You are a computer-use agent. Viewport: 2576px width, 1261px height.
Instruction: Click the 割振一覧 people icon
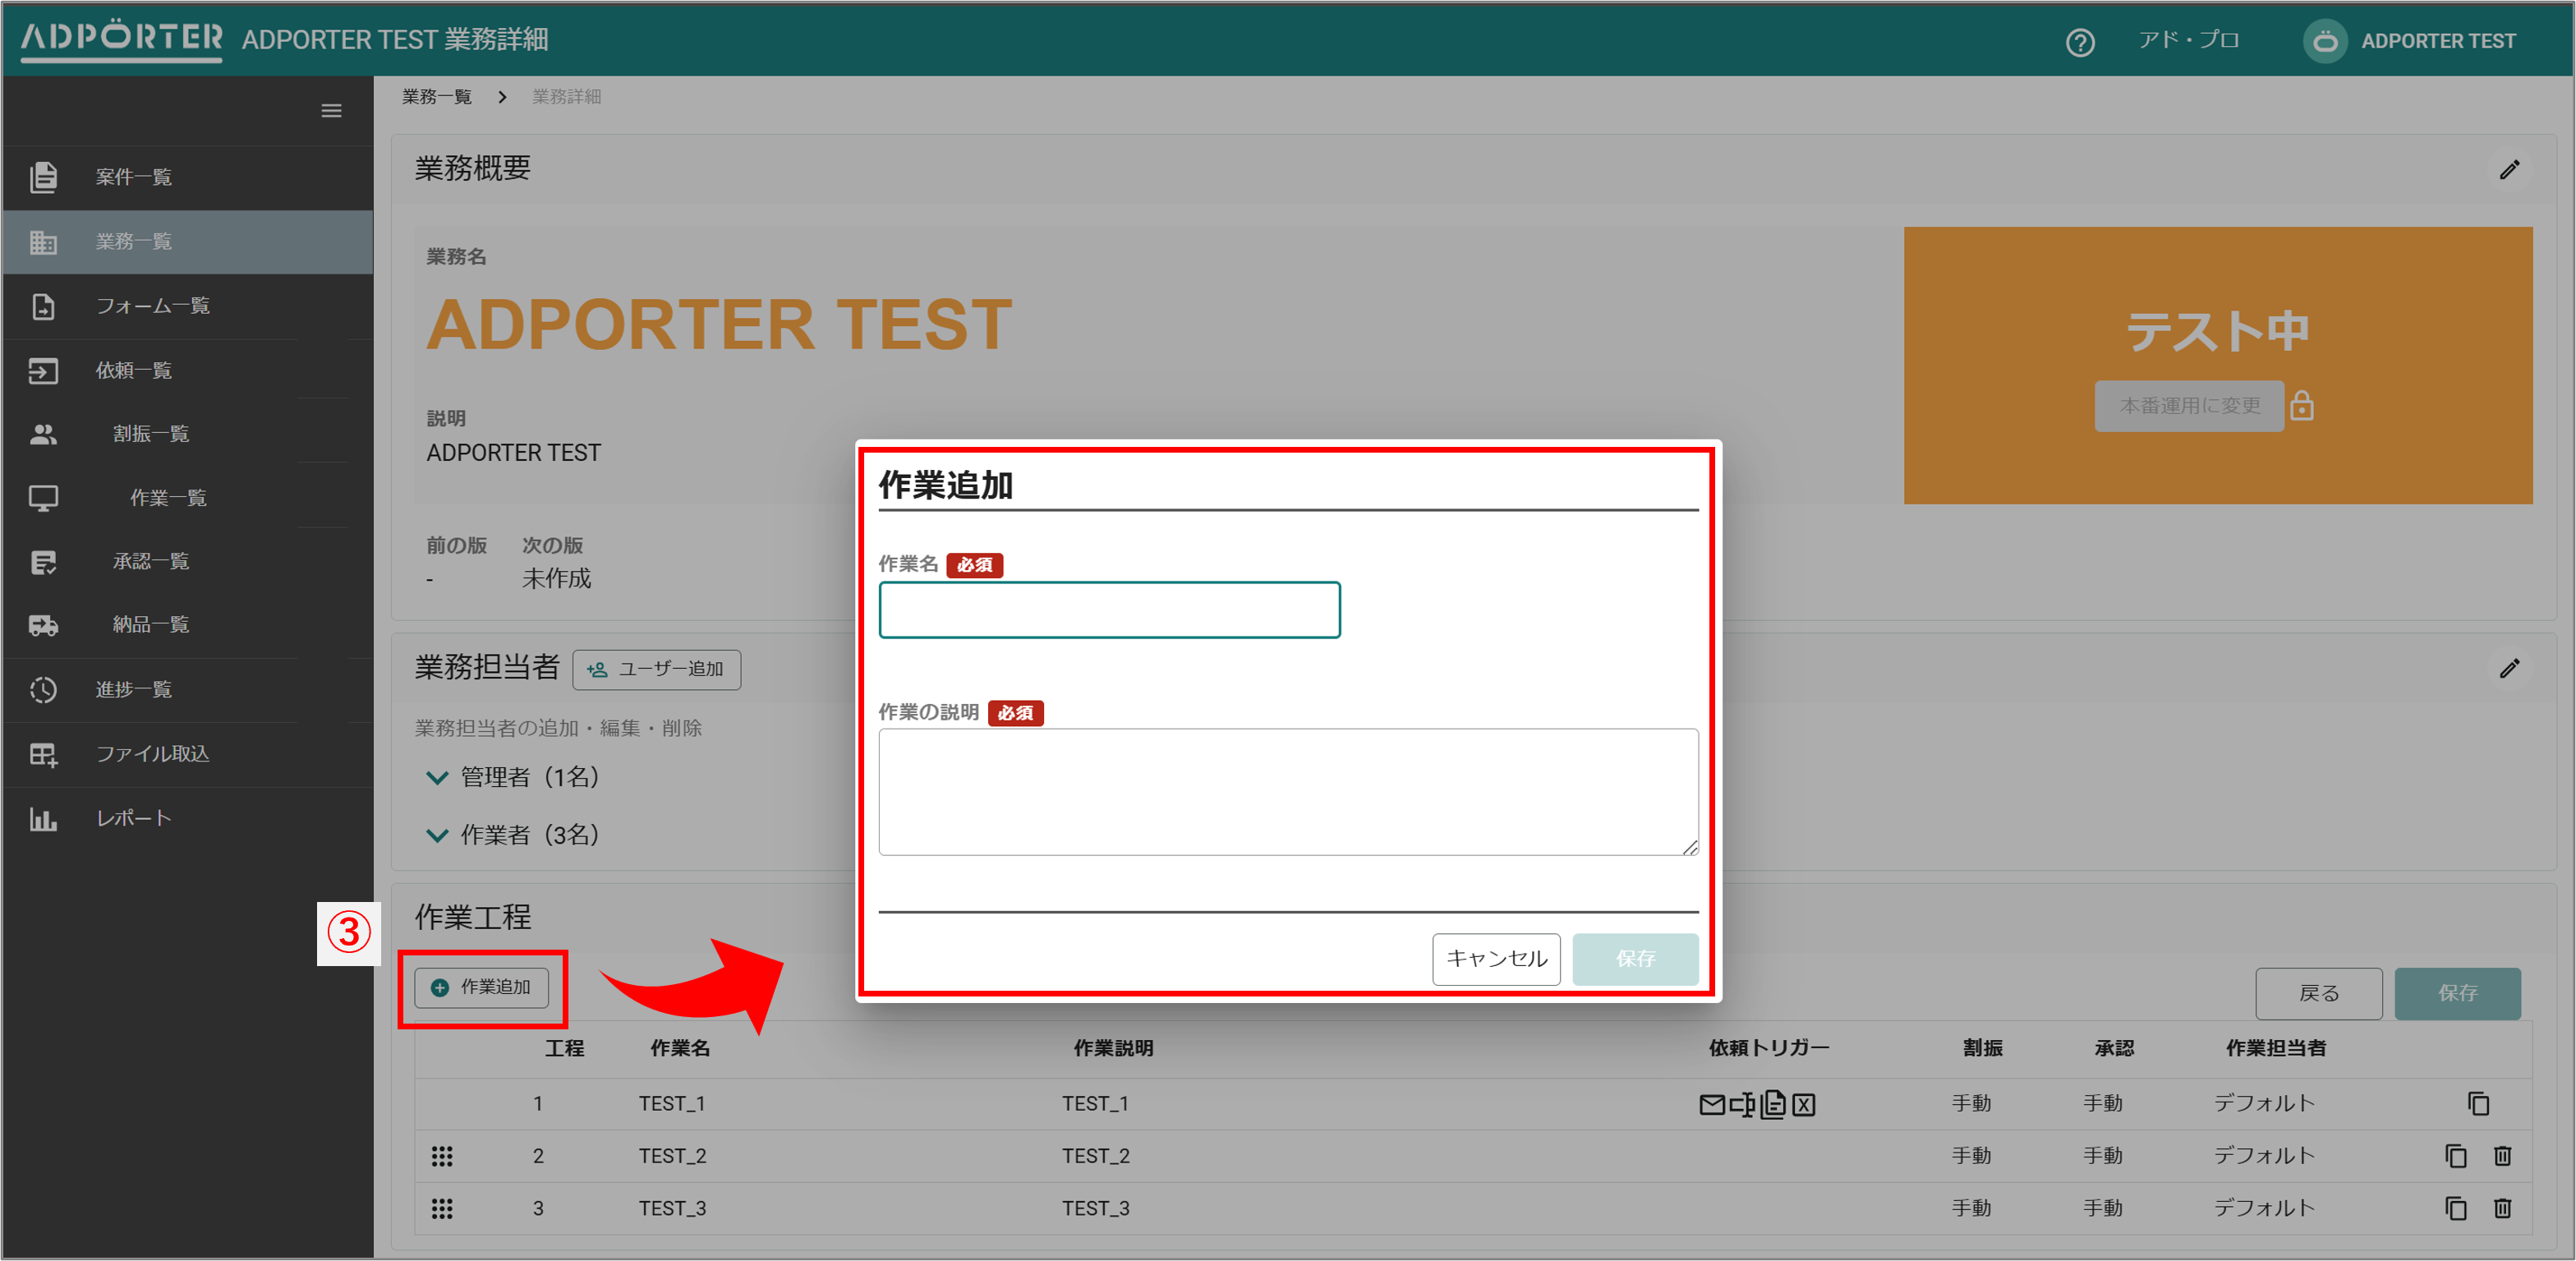tap(43, 434)
